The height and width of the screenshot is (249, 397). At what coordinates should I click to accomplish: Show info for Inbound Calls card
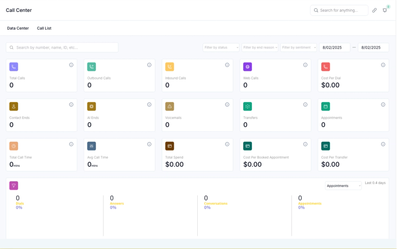point(227,65)
